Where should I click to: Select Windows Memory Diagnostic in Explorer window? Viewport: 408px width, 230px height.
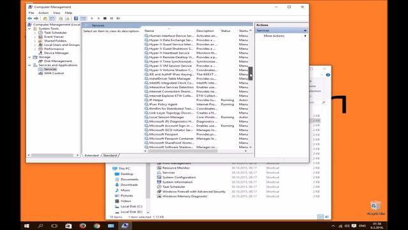coord(185,196)
